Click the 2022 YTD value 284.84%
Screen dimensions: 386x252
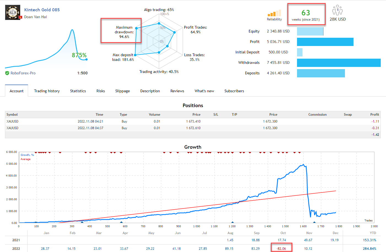pos(369,249)
